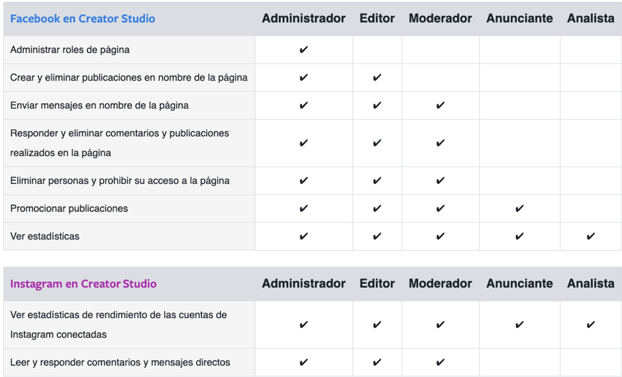The height and width of the screenshot is (377, 622).
Task: Select 'Enviar mensajes en nombre de la página'
Action: [x=99, y=105]
